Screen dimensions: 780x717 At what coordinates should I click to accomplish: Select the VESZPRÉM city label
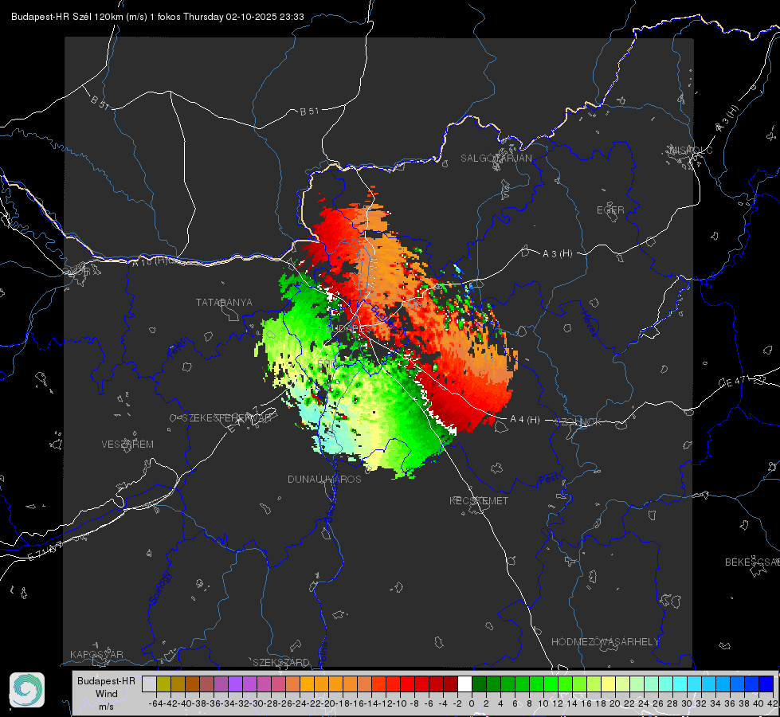click(x=127, y=445)
